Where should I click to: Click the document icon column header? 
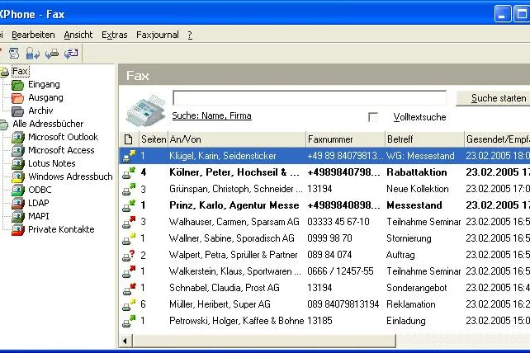point(129,139)
